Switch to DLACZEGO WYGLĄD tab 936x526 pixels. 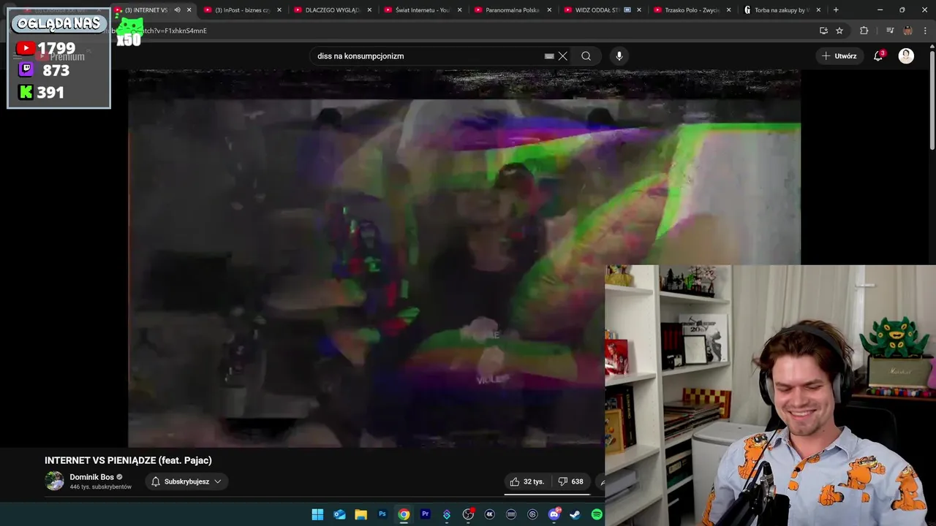pos(331,10)
